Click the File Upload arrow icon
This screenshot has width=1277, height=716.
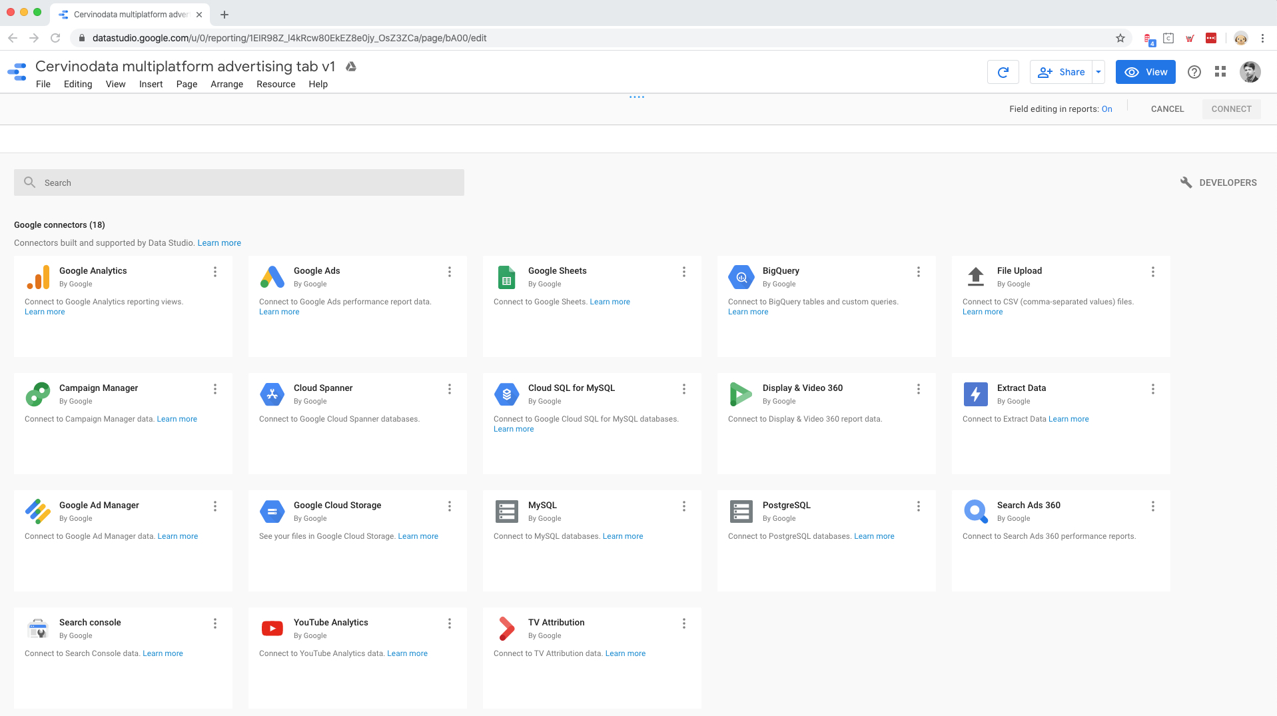click(976, 276)
